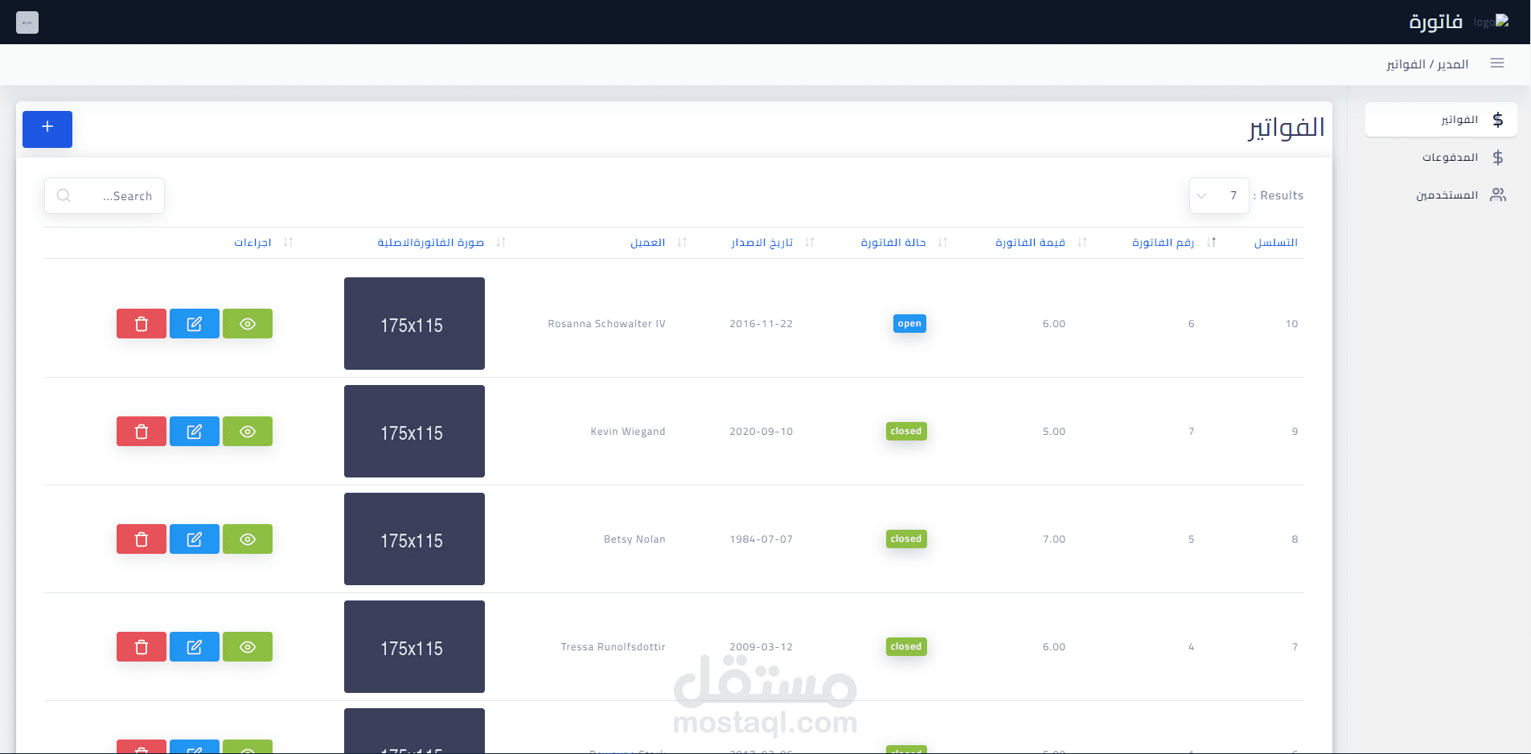This screenshot has width=1531, height=754.
Task: Click the search magnifier icon
Action: coord(64,195)
